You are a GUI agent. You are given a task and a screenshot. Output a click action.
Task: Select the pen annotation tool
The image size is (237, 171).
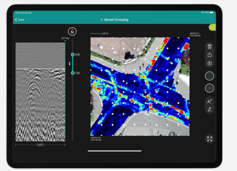point(209,110)
